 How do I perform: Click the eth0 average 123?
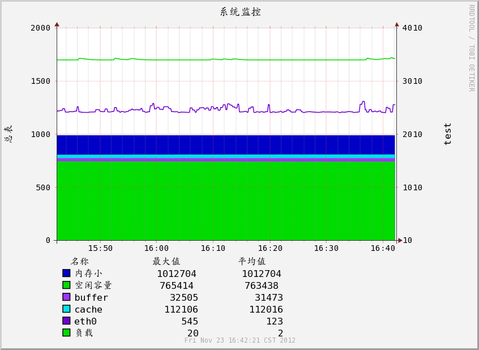275,321
